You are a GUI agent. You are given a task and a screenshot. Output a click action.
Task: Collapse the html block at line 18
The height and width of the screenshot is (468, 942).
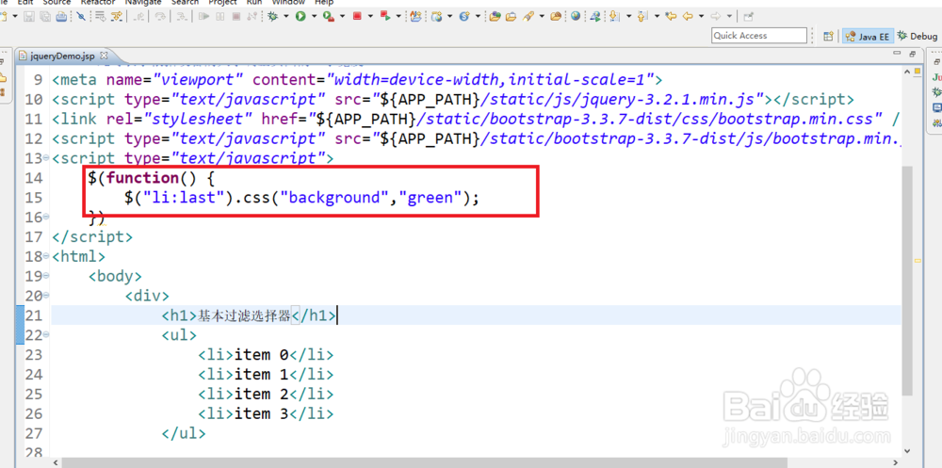[x=47, y=256]
